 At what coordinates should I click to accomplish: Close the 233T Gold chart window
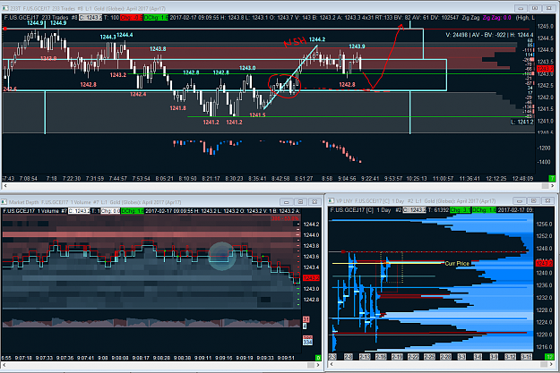click(x=549, y=8)
